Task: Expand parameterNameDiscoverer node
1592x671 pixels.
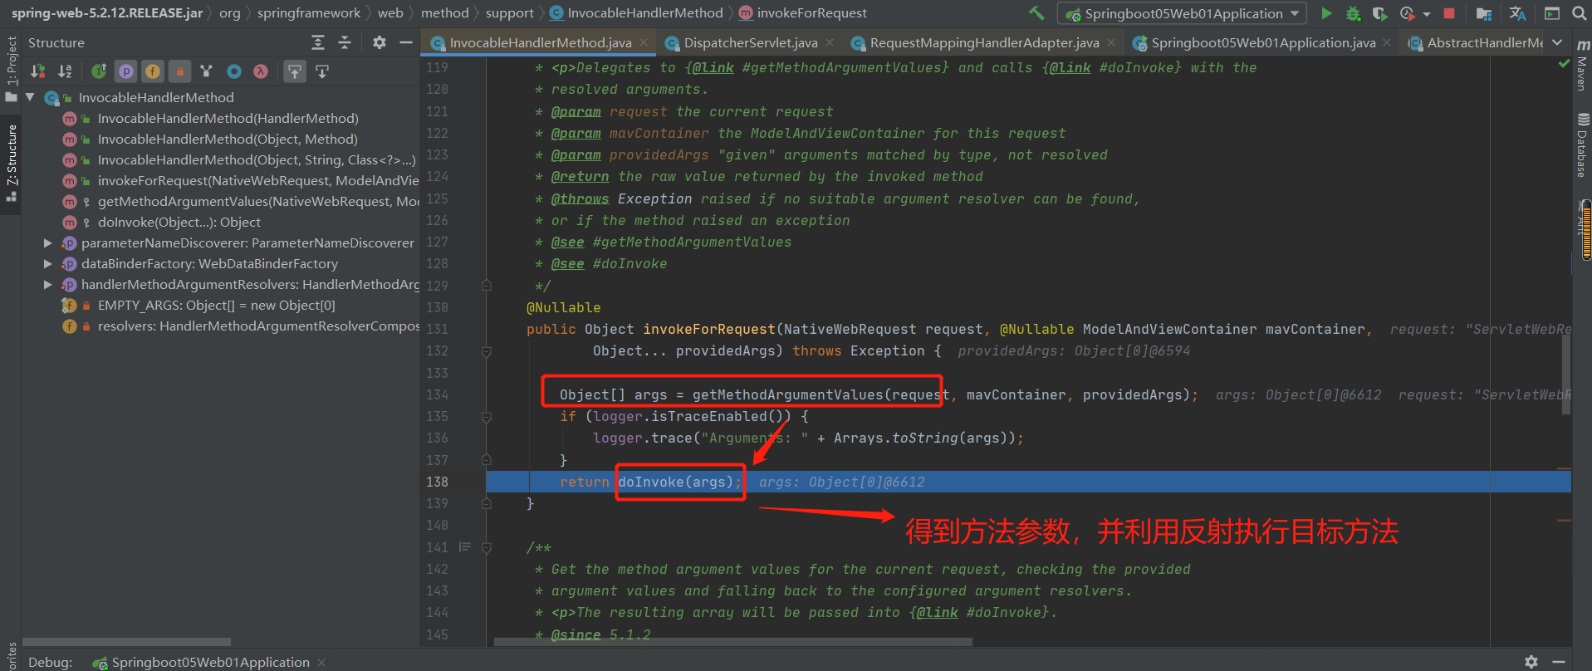Action: click(47, 243)
